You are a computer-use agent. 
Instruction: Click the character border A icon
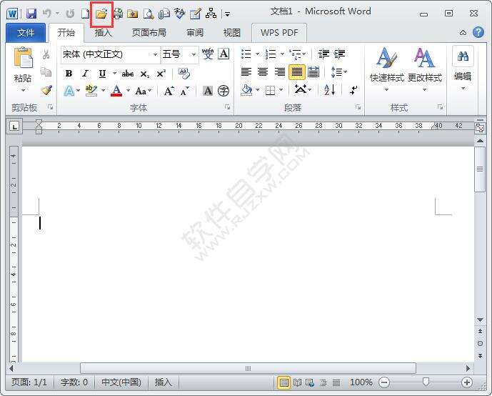coord(224,54)
